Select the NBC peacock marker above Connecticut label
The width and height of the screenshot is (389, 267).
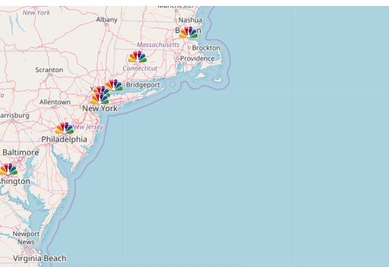[x=137, y=56]
